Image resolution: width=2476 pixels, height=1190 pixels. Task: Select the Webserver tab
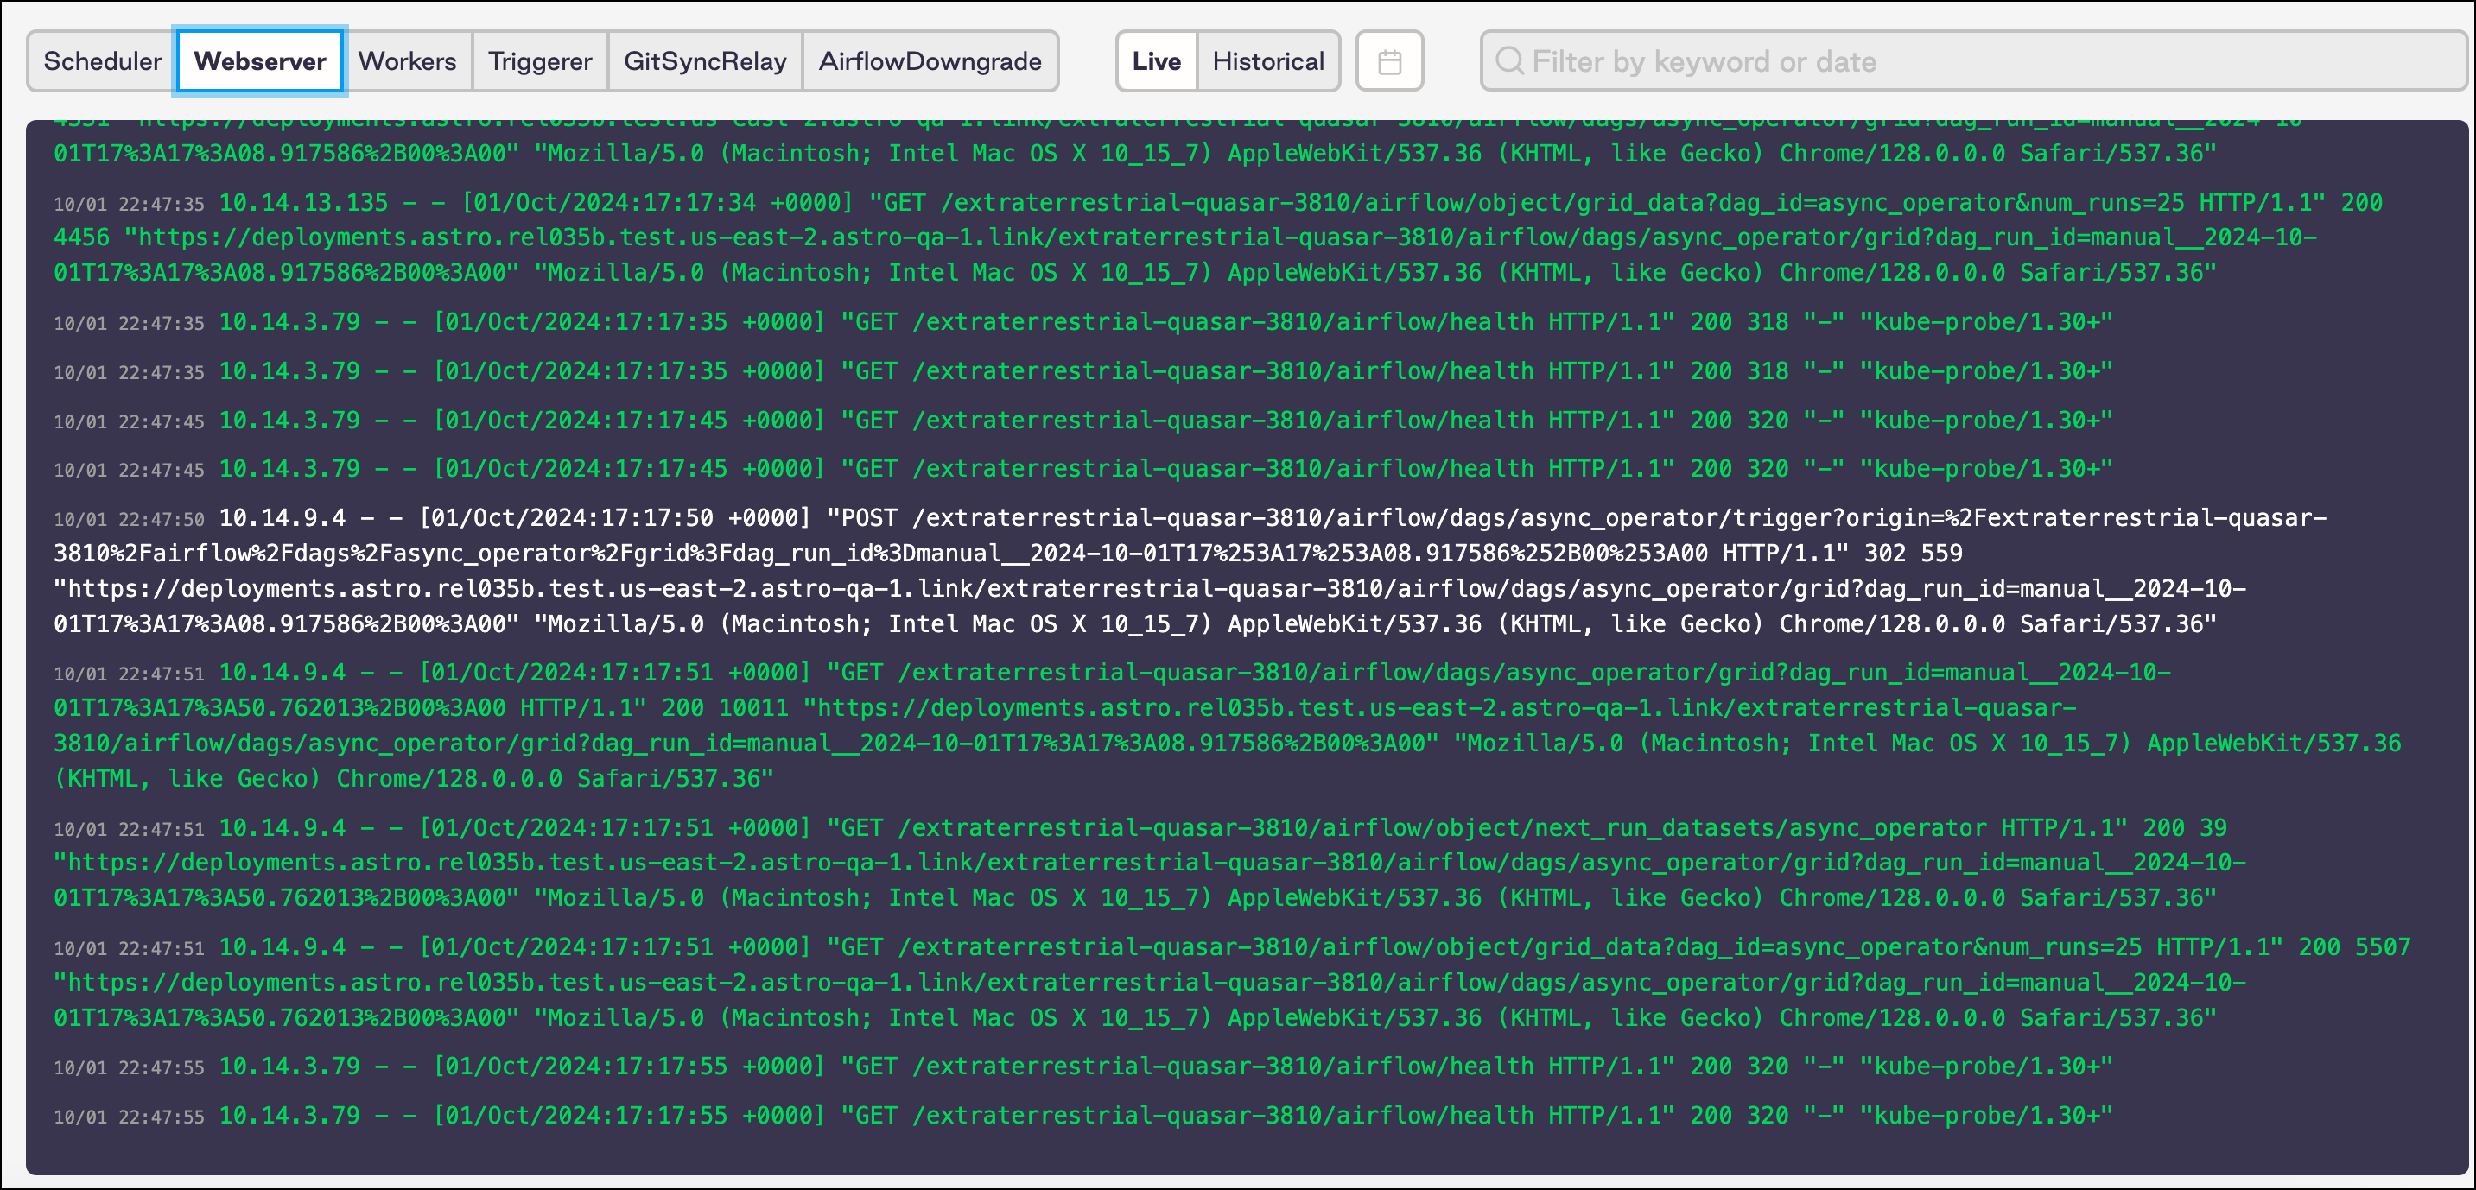tap(259, 61)
